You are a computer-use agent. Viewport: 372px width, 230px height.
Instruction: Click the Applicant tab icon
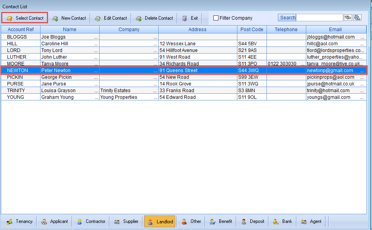(x=44, y=222)
